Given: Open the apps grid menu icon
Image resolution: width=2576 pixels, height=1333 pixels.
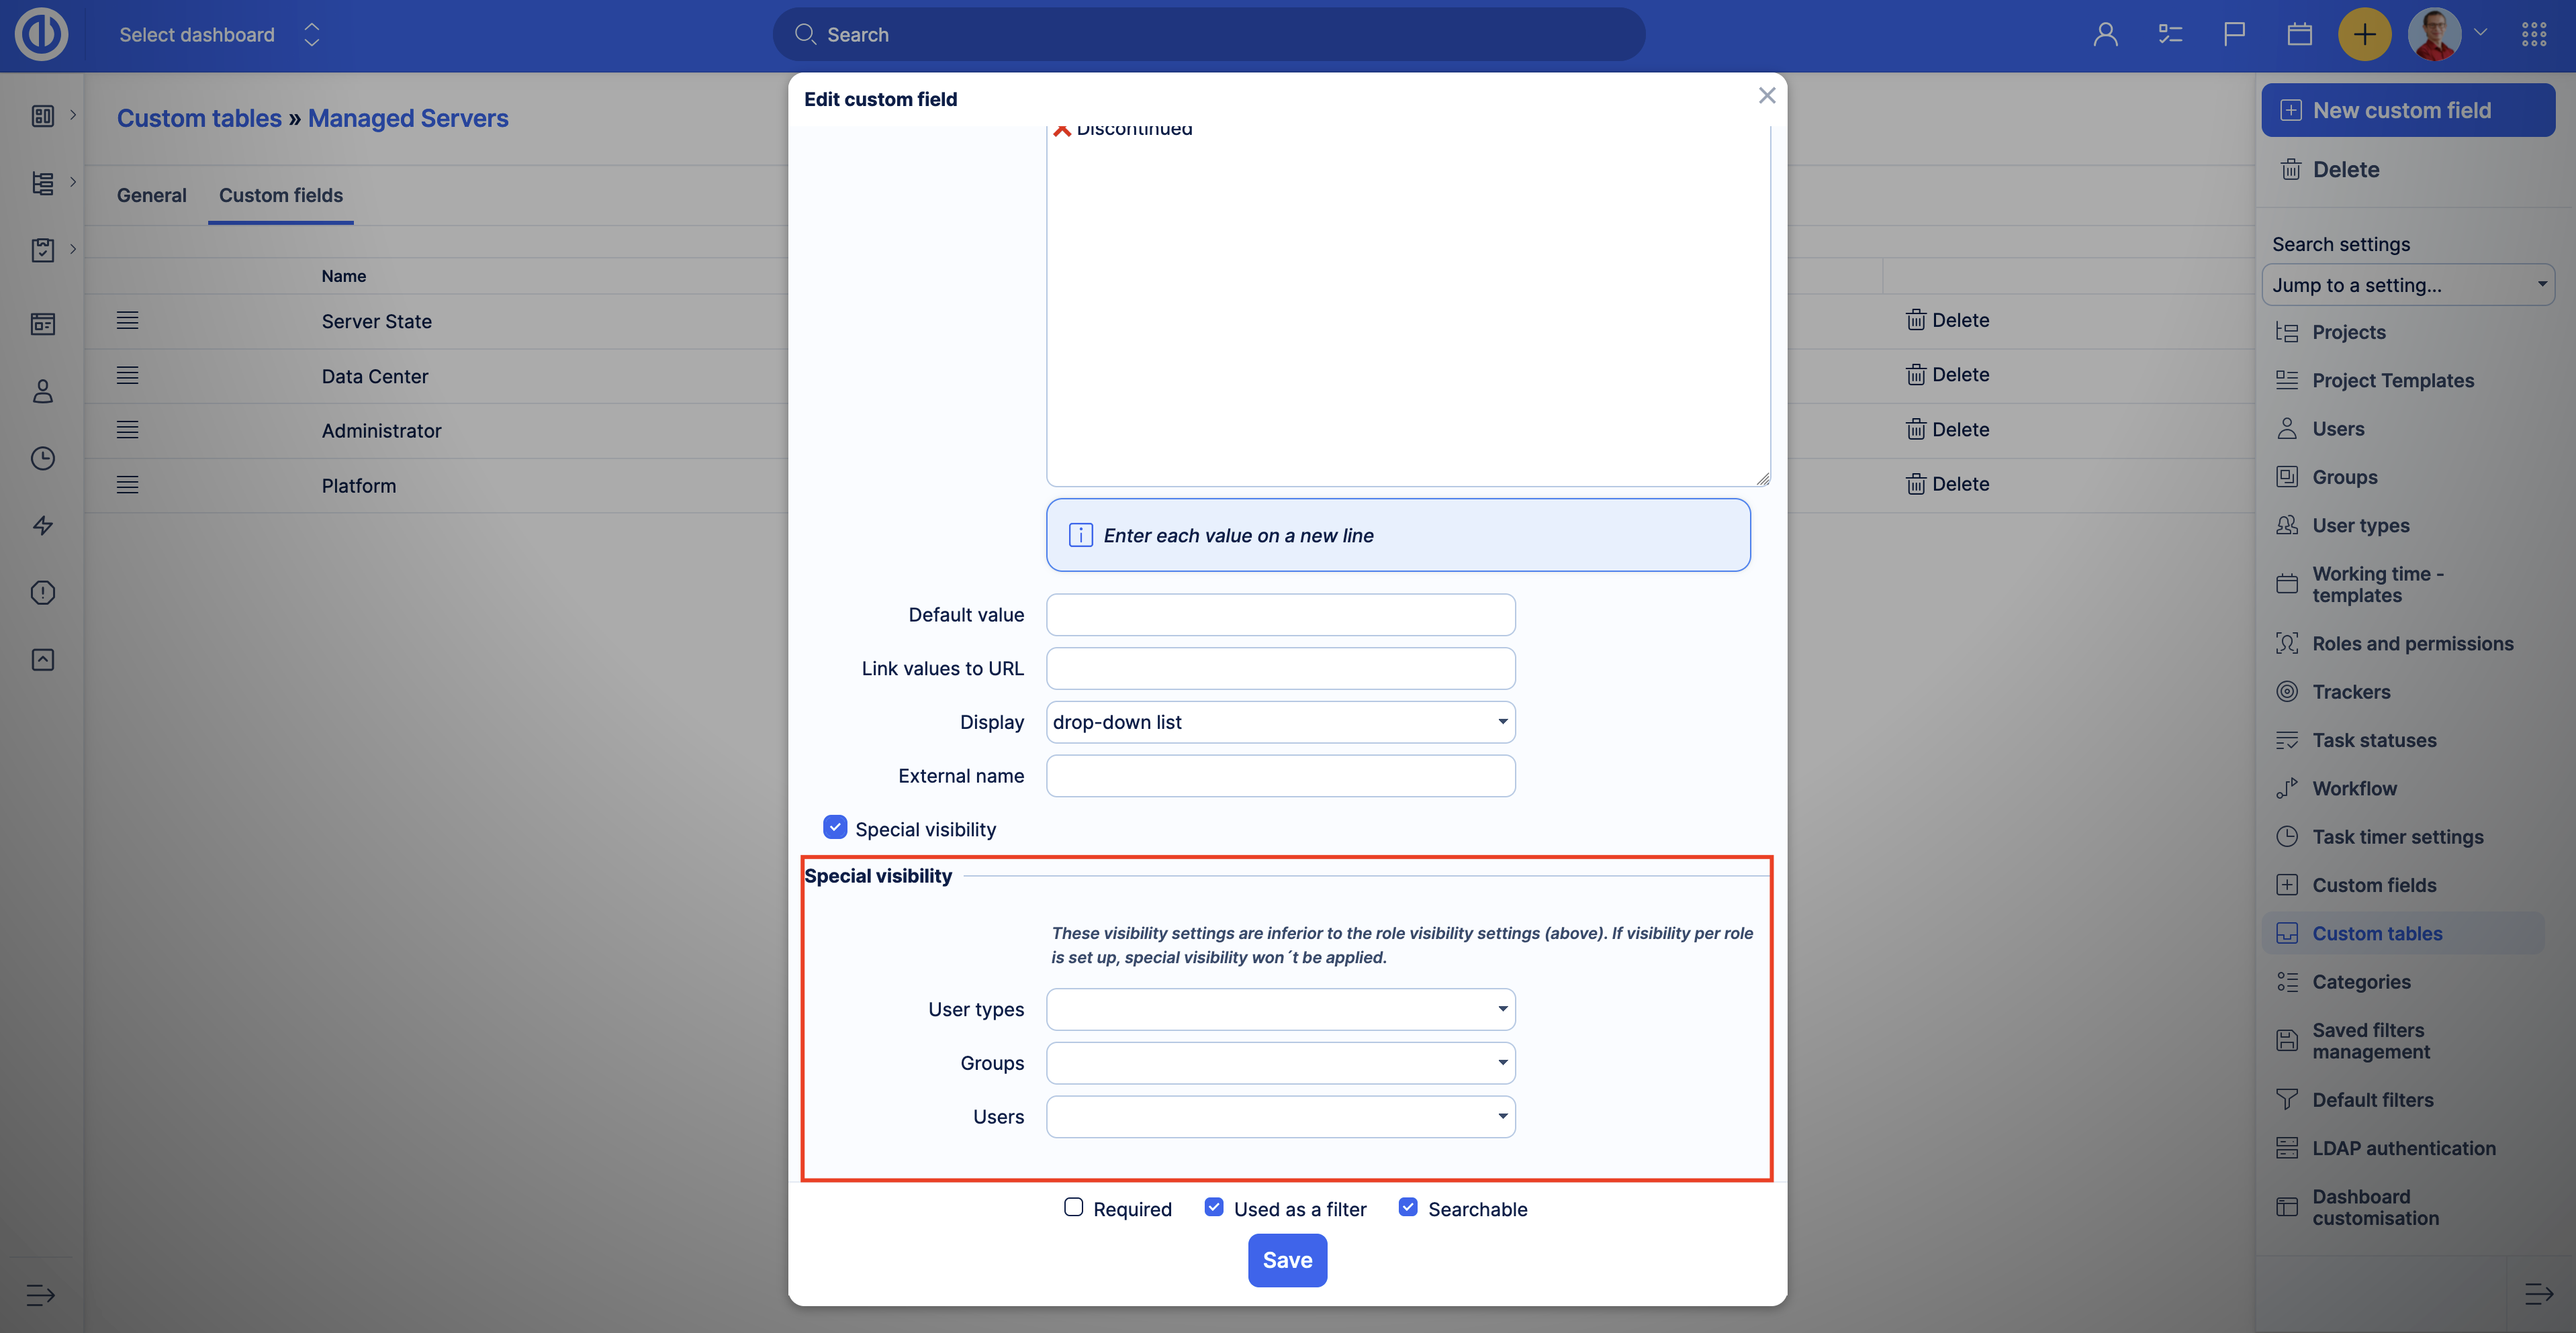Looking at the screenshot, I should 2534,35.
